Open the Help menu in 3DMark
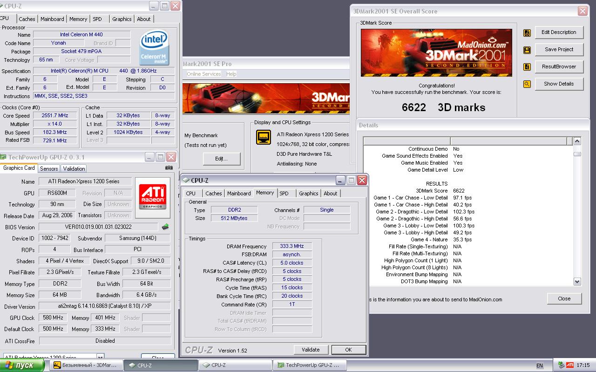596x372 pixels. 231,74
